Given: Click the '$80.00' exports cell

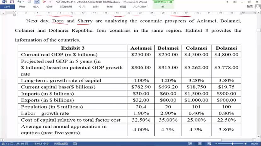Looking at the screenshot, I should coord(168,100).
